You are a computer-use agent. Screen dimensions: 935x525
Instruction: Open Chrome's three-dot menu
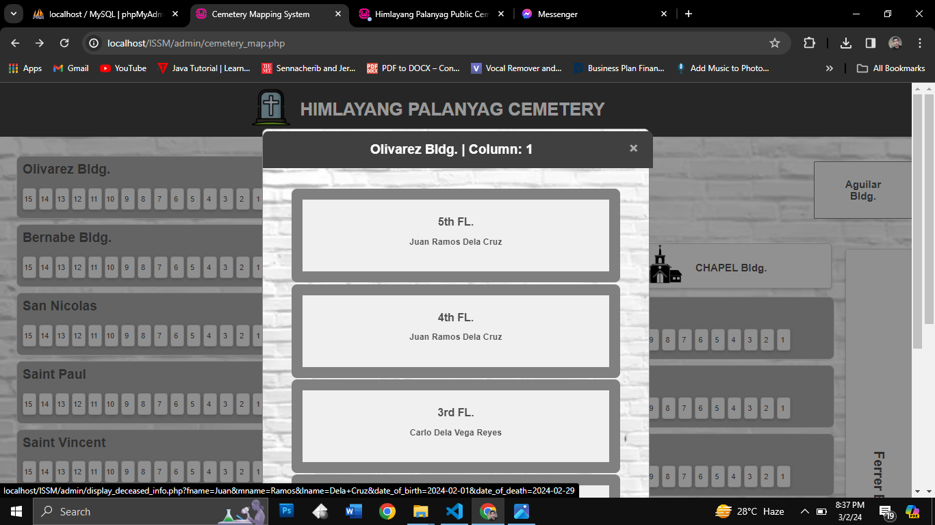click(920, 42)
